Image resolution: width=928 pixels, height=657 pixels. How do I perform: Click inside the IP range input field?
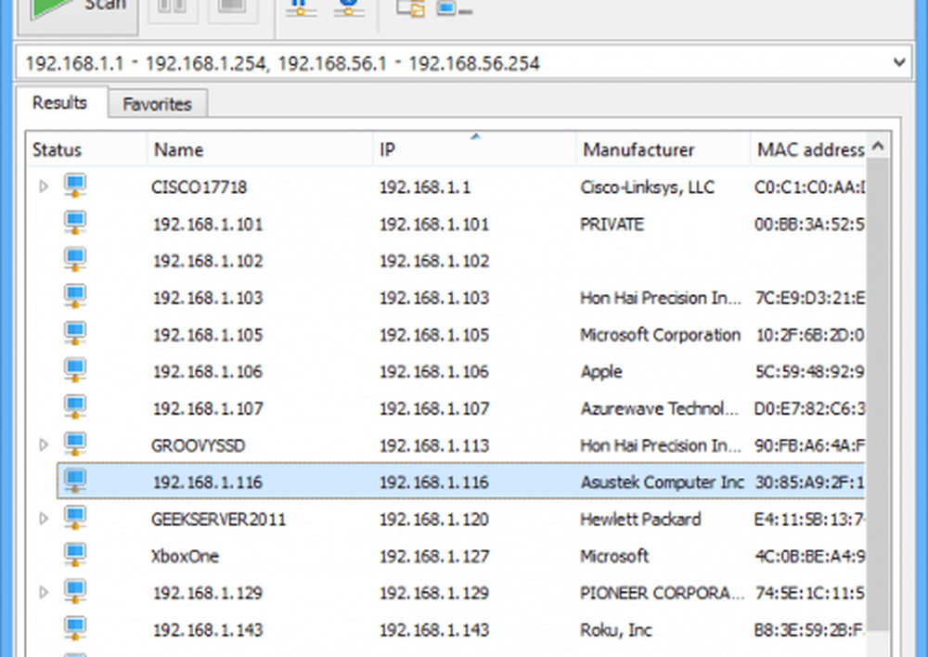[x=445, y=63]
